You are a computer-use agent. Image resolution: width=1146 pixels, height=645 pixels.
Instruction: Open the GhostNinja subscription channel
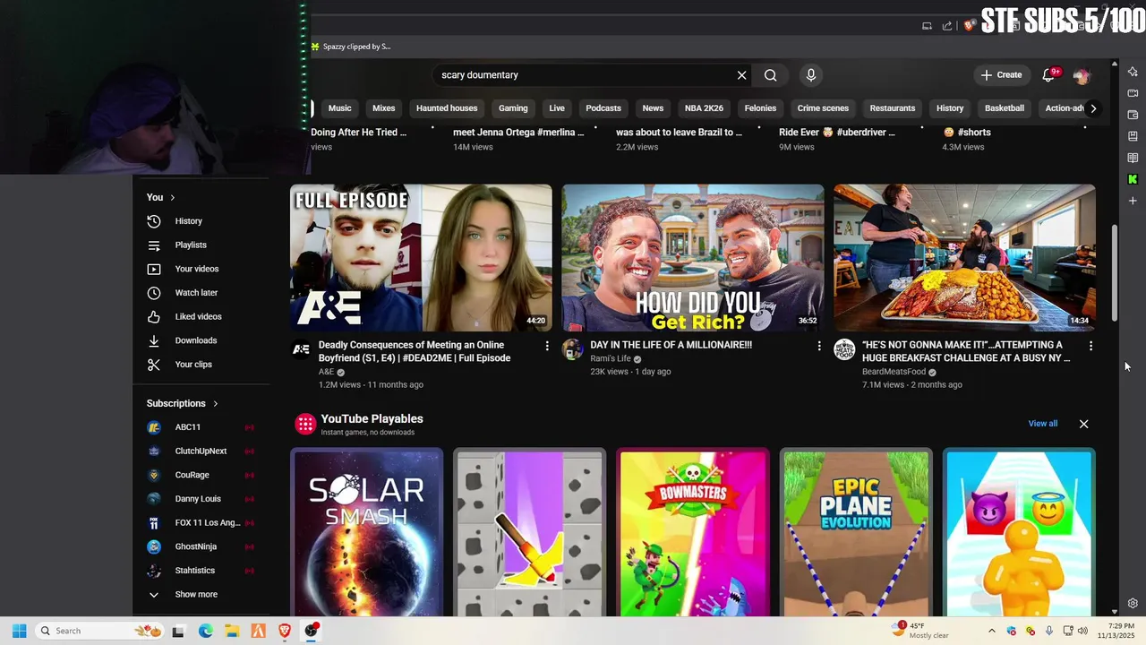click(201, 546)
